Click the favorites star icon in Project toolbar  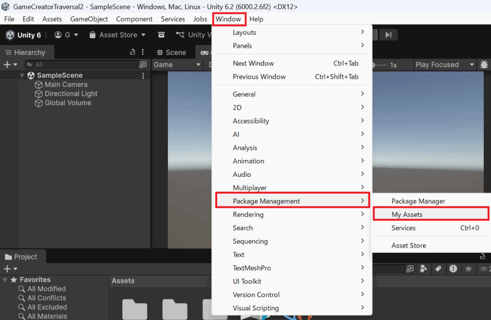point(468,269)
